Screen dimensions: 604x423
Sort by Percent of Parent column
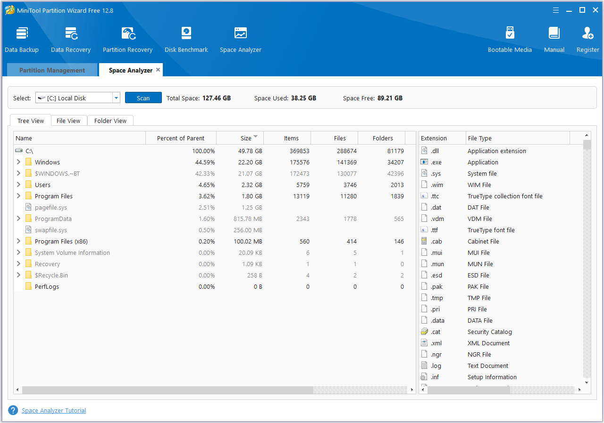click(181, 138)
